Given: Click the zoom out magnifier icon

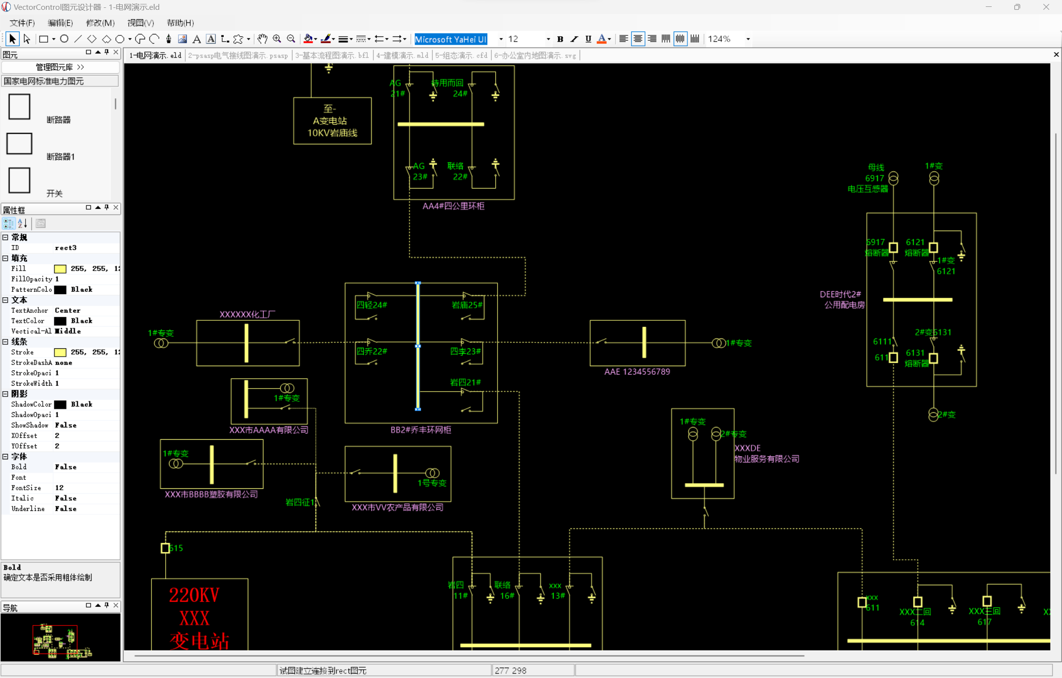Looking at the screenshot, I should pos(291,39).
